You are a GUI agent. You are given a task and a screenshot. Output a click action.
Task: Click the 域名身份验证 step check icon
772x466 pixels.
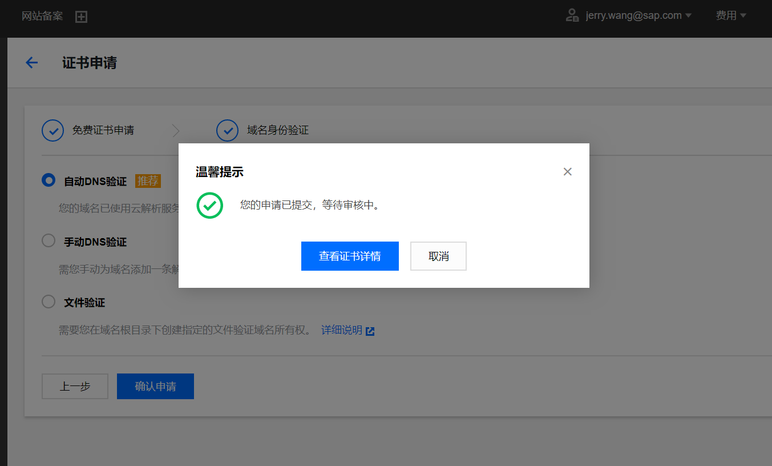click(227, 130)
